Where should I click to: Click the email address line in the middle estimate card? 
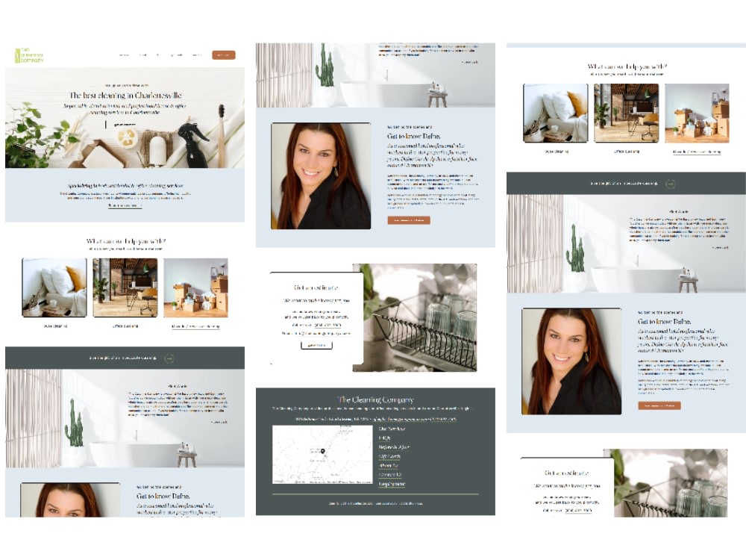point(316,333)
